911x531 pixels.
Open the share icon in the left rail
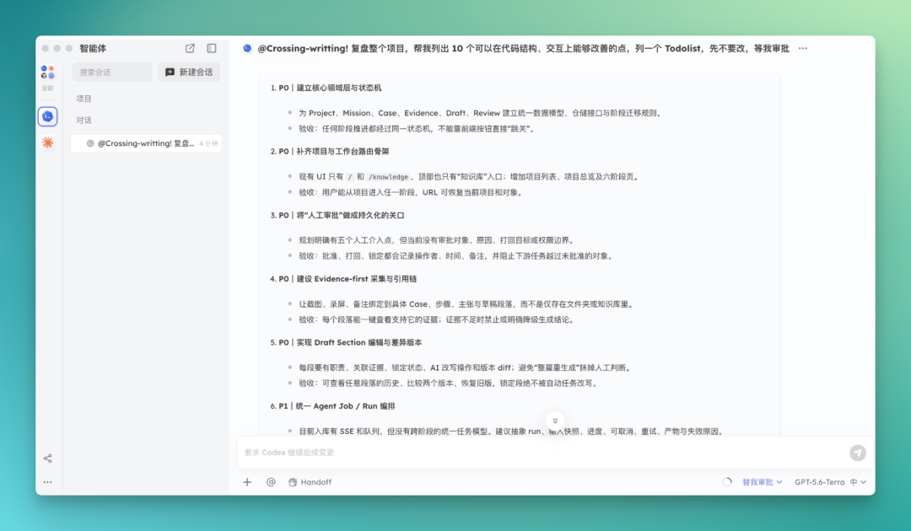click(47, 459)
